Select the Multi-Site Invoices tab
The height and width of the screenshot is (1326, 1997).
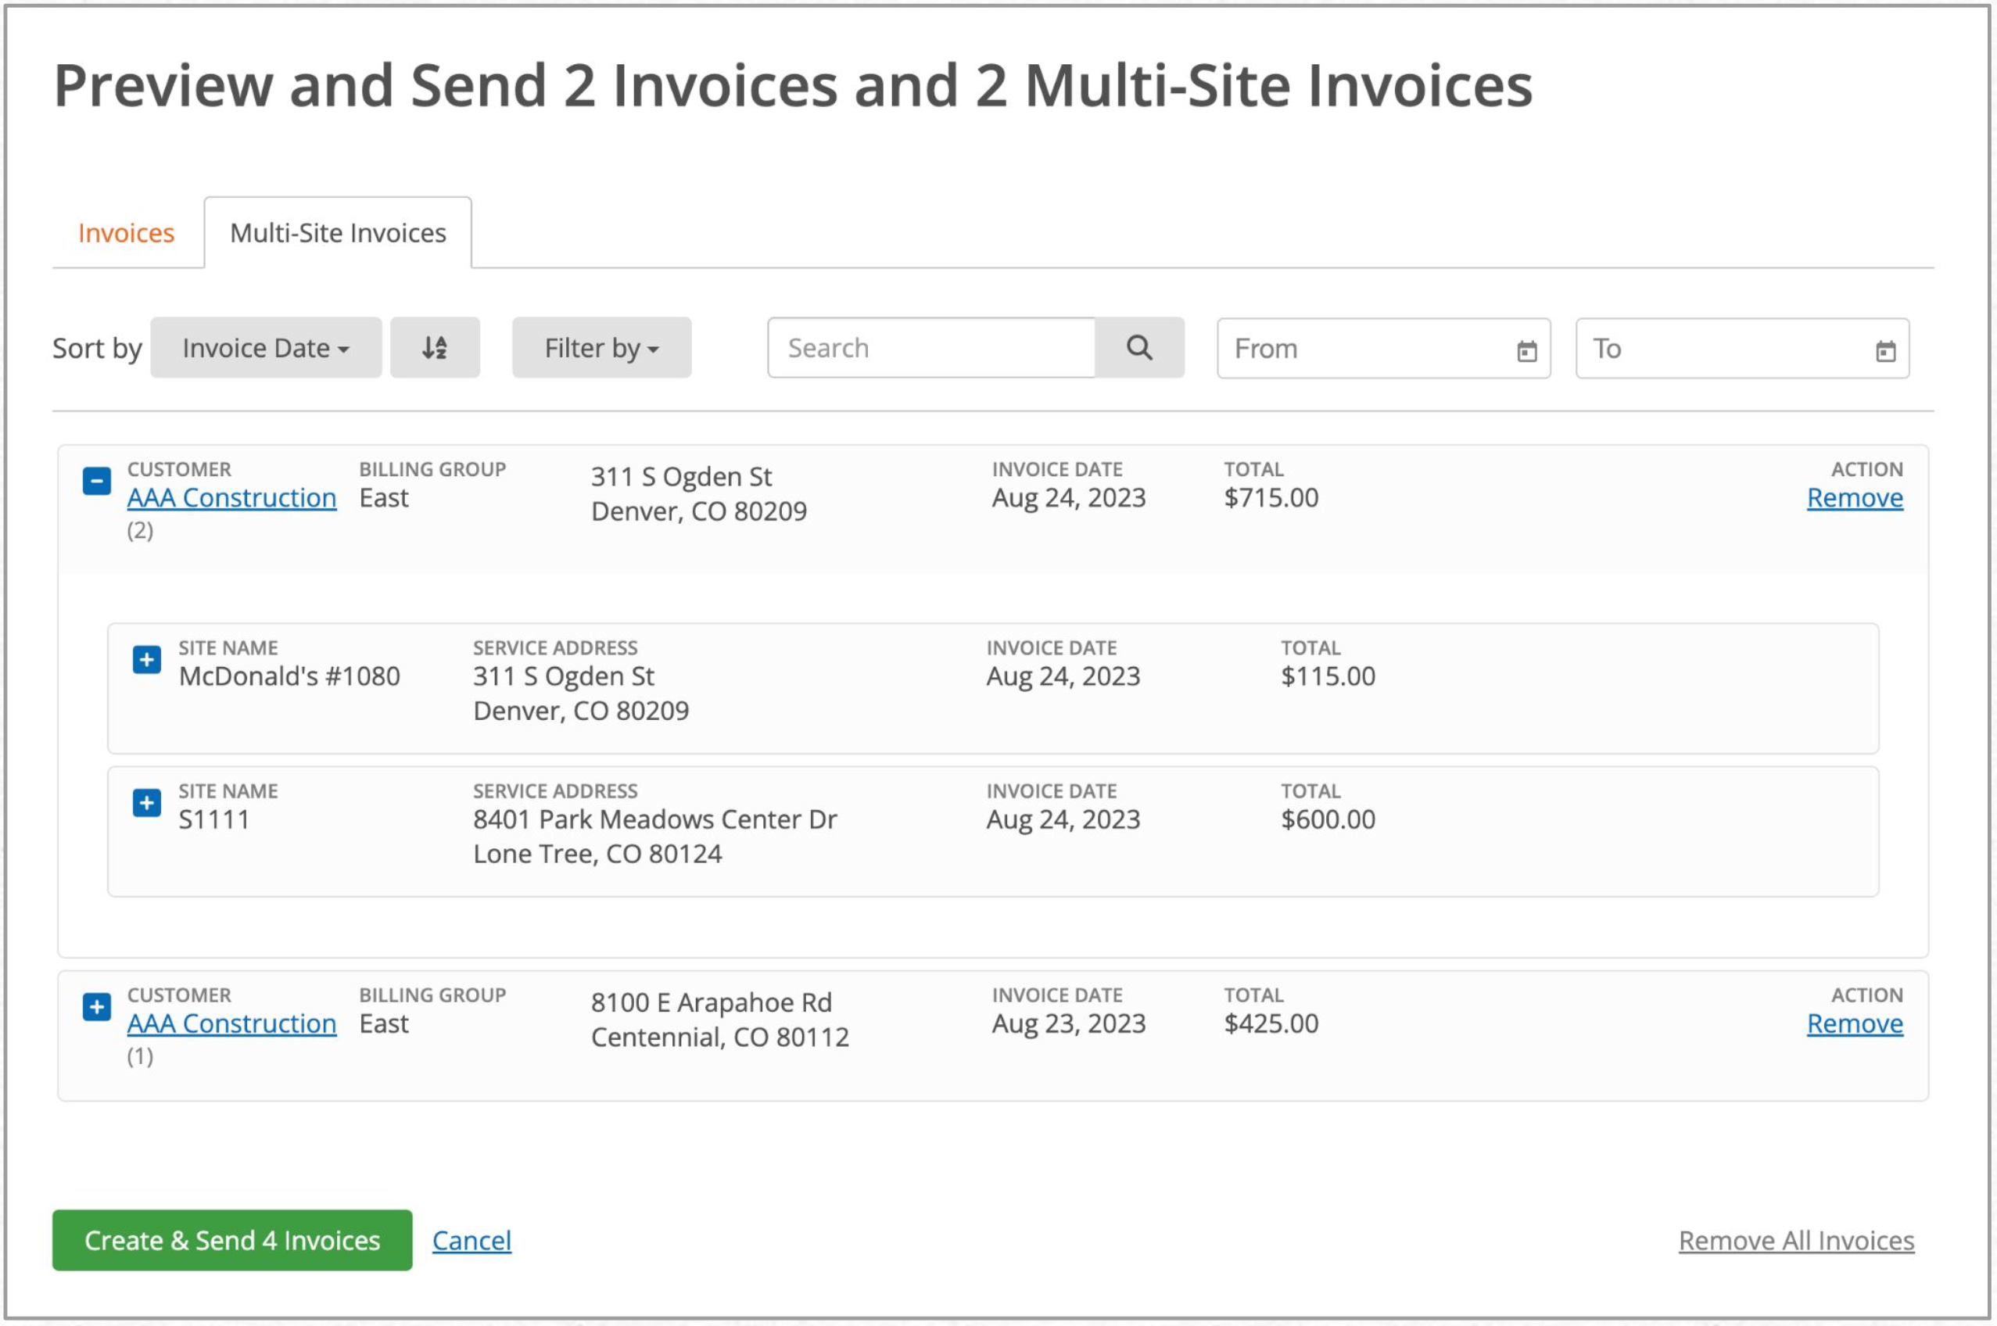338,232
